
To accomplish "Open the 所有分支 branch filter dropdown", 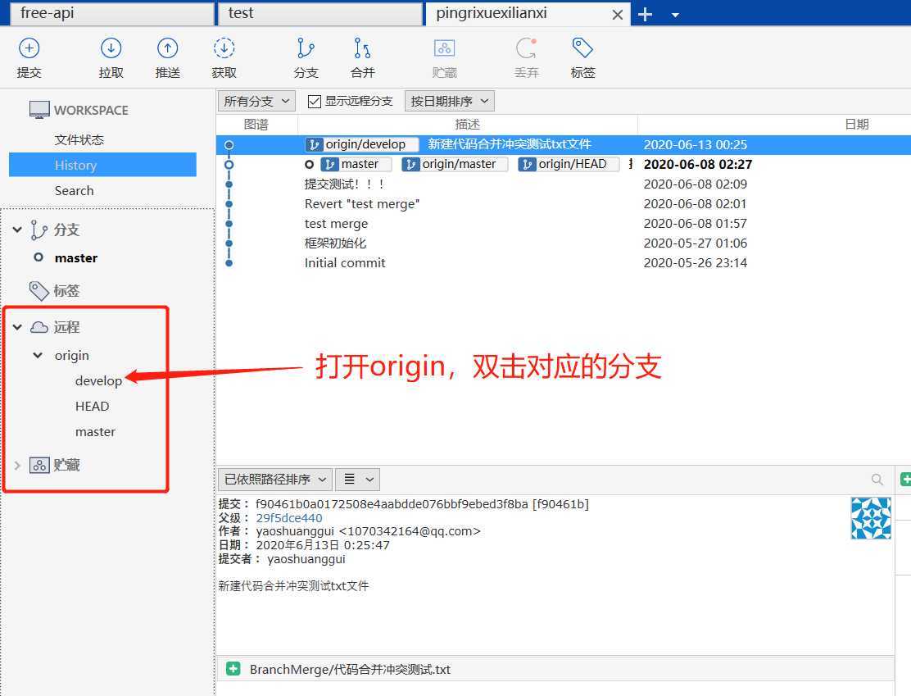I will [x=256, y=101].
